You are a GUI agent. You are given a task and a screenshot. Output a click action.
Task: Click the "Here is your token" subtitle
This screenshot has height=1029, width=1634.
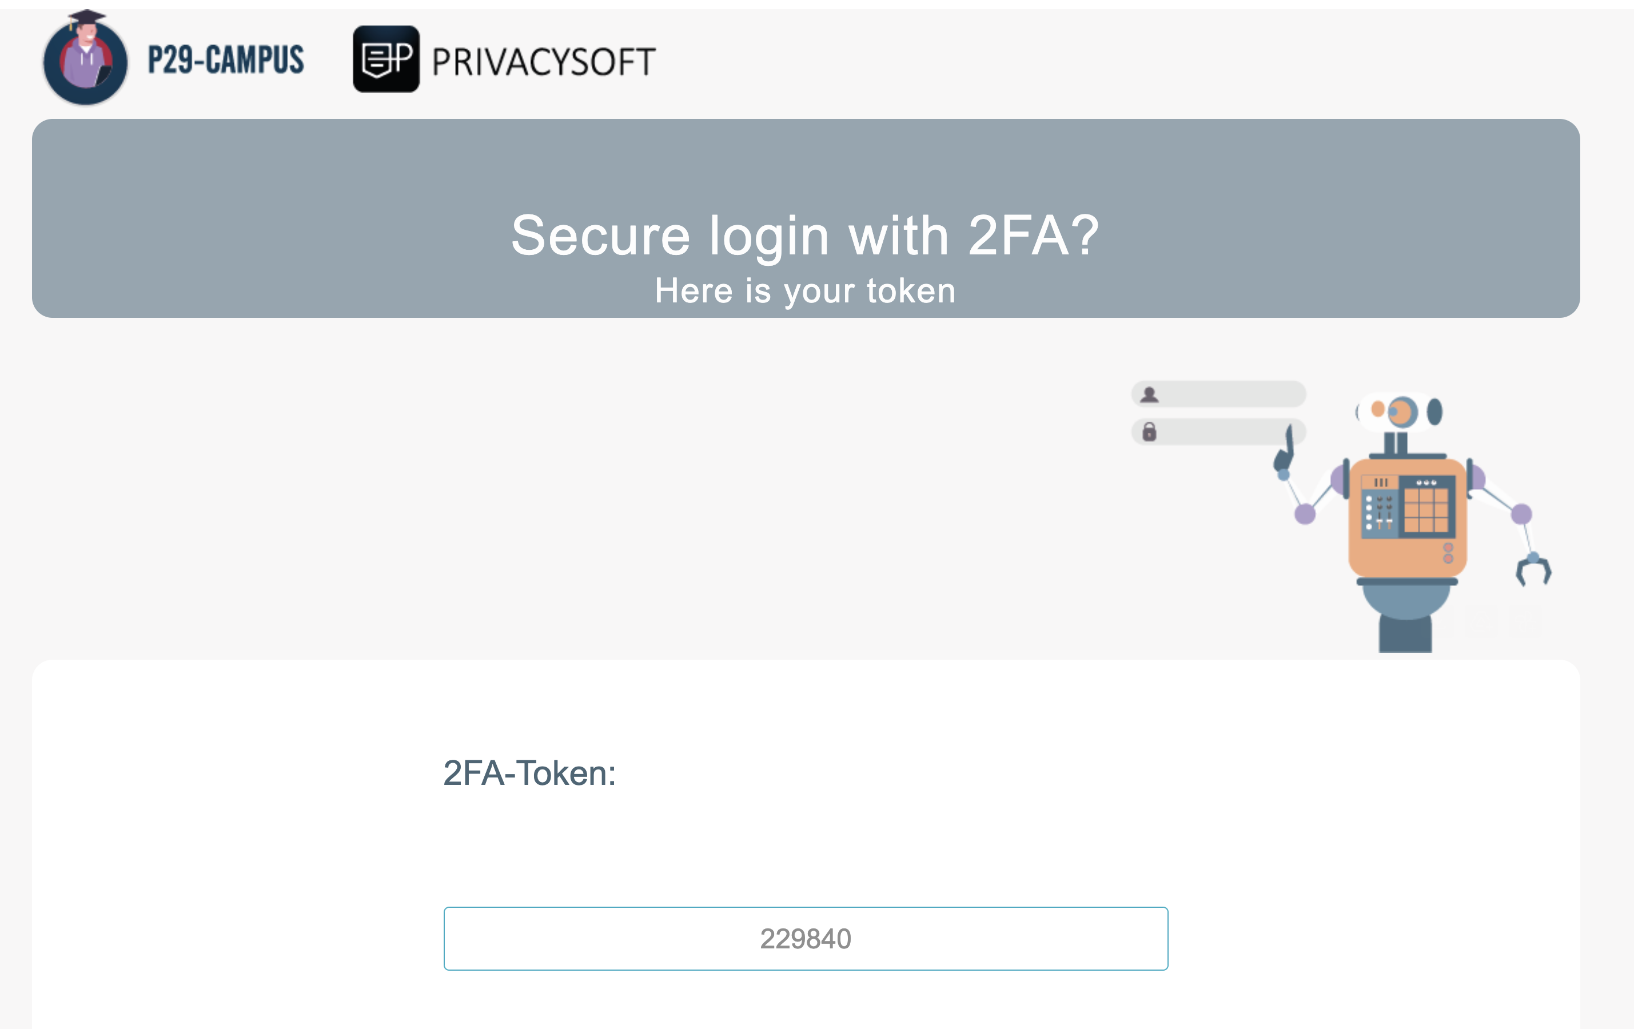(805, 290)
